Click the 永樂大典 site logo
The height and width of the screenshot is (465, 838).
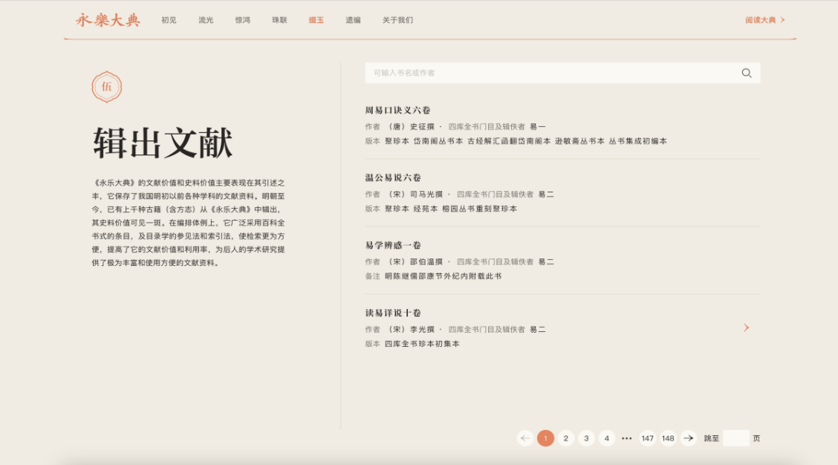click(108, 20)
